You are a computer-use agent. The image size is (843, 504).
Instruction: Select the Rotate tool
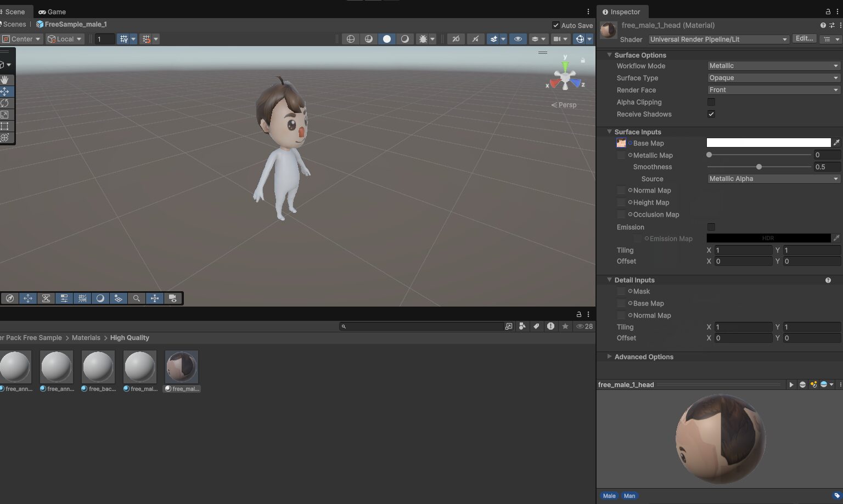coord(5,103)
